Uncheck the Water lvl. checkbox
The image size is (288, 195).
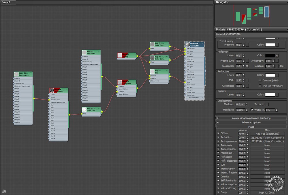tap(252, 110)
